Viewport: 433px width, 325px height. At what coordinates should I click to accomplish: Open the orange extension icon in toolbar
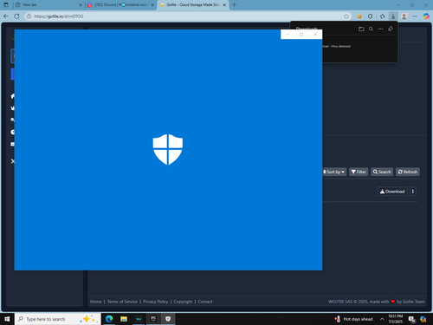(359, 16)
